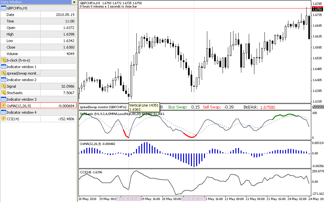Click the Buy Swap label
This screenshot has width=324, height=202.
[178, 107]
